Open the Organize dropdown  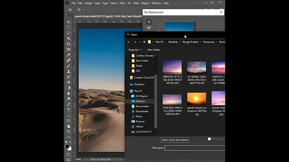point(135,50)
